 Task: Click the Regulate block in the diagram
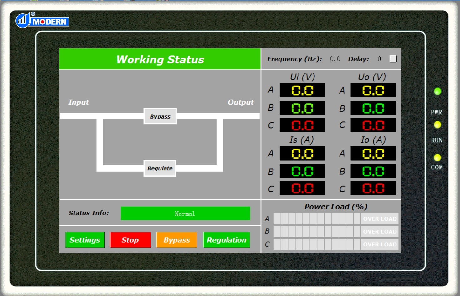[x=160, y=168]
